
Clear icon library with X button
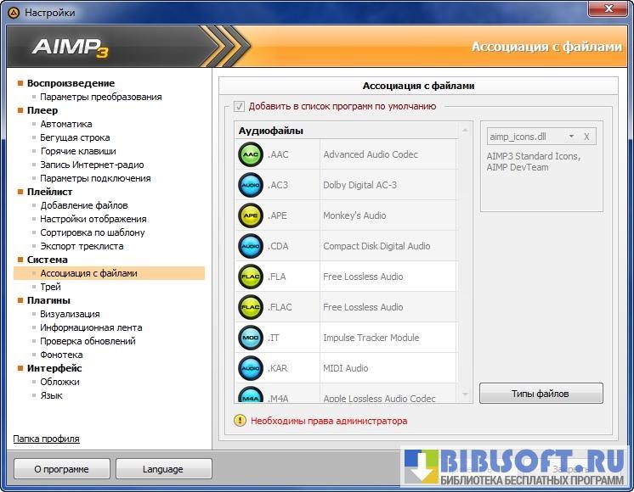586,136
